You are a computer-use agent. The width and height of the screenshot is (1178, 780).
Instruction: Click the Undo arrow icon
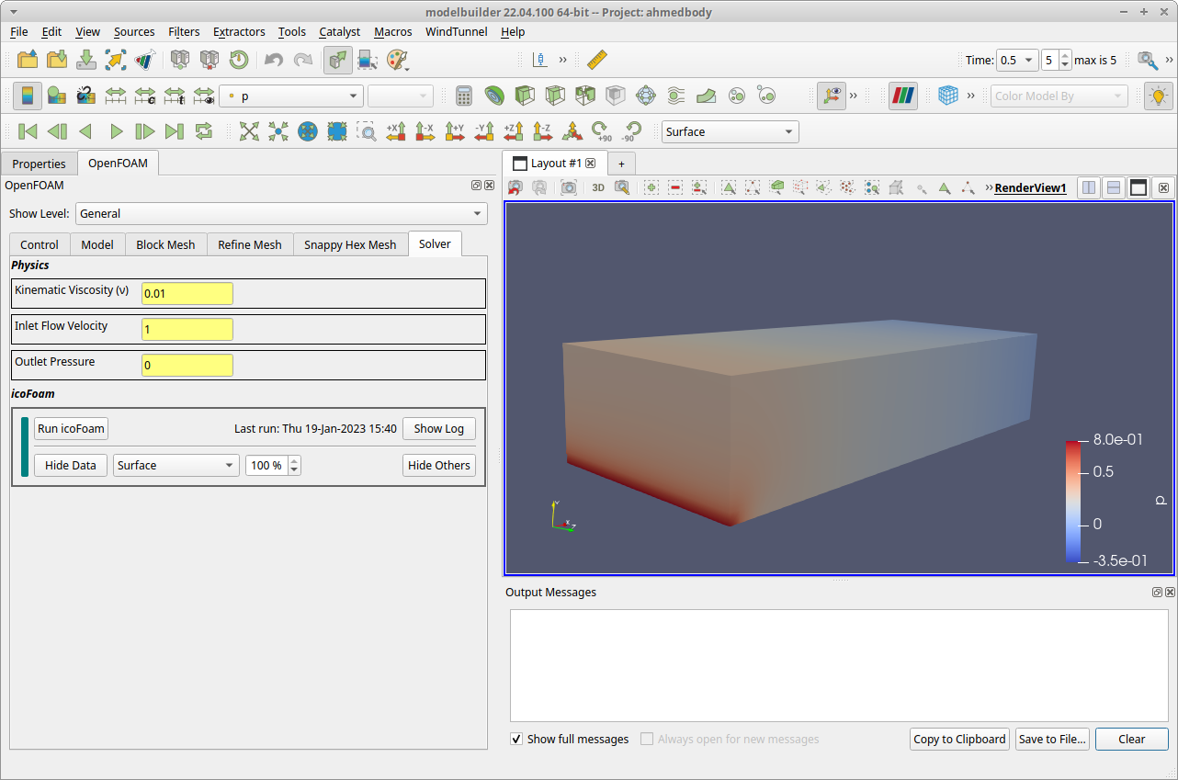pos(273,61)
